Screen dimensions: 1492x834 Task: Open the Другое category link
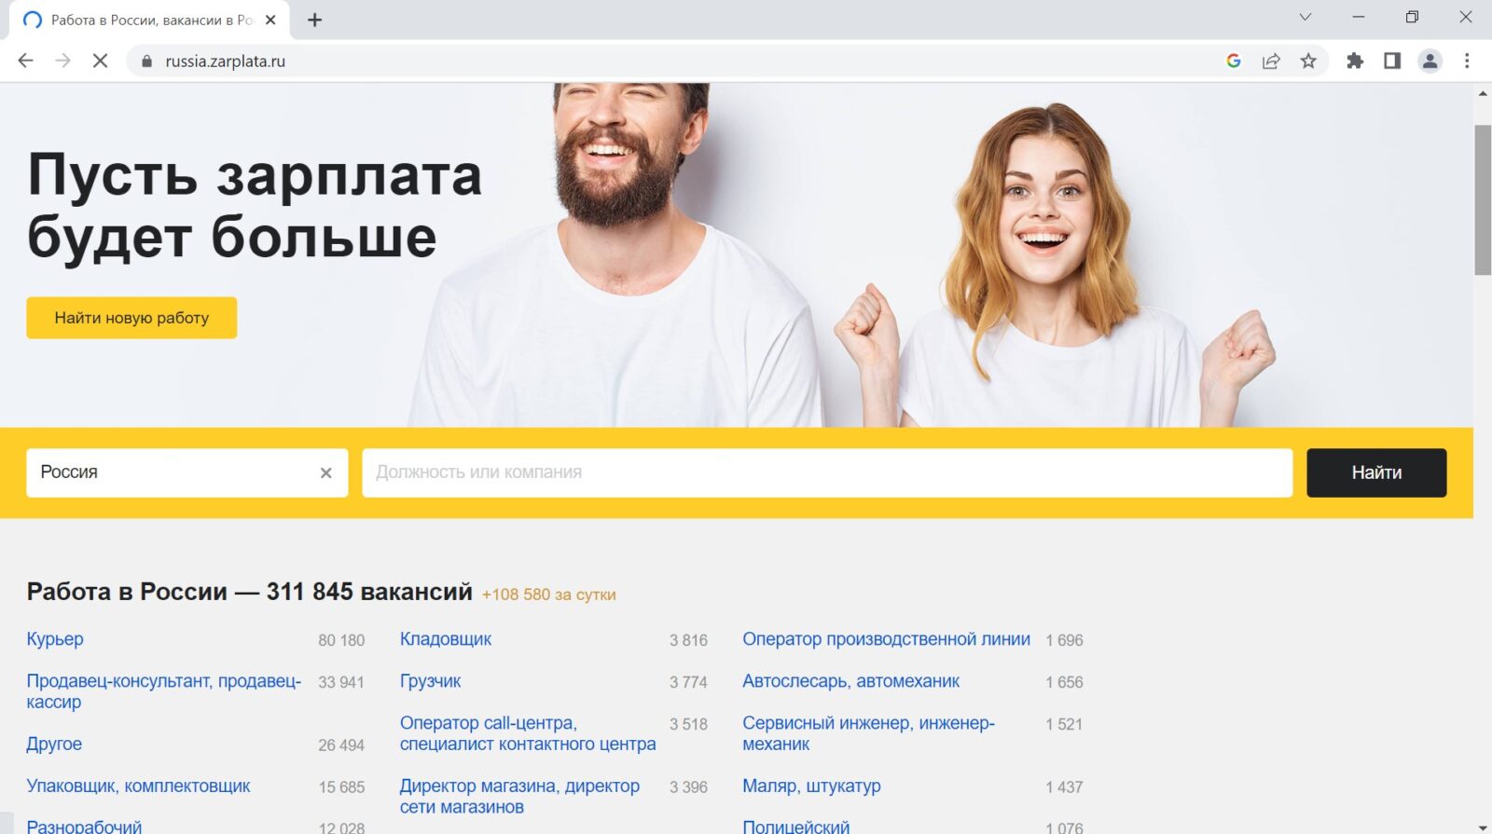point(54,744)
